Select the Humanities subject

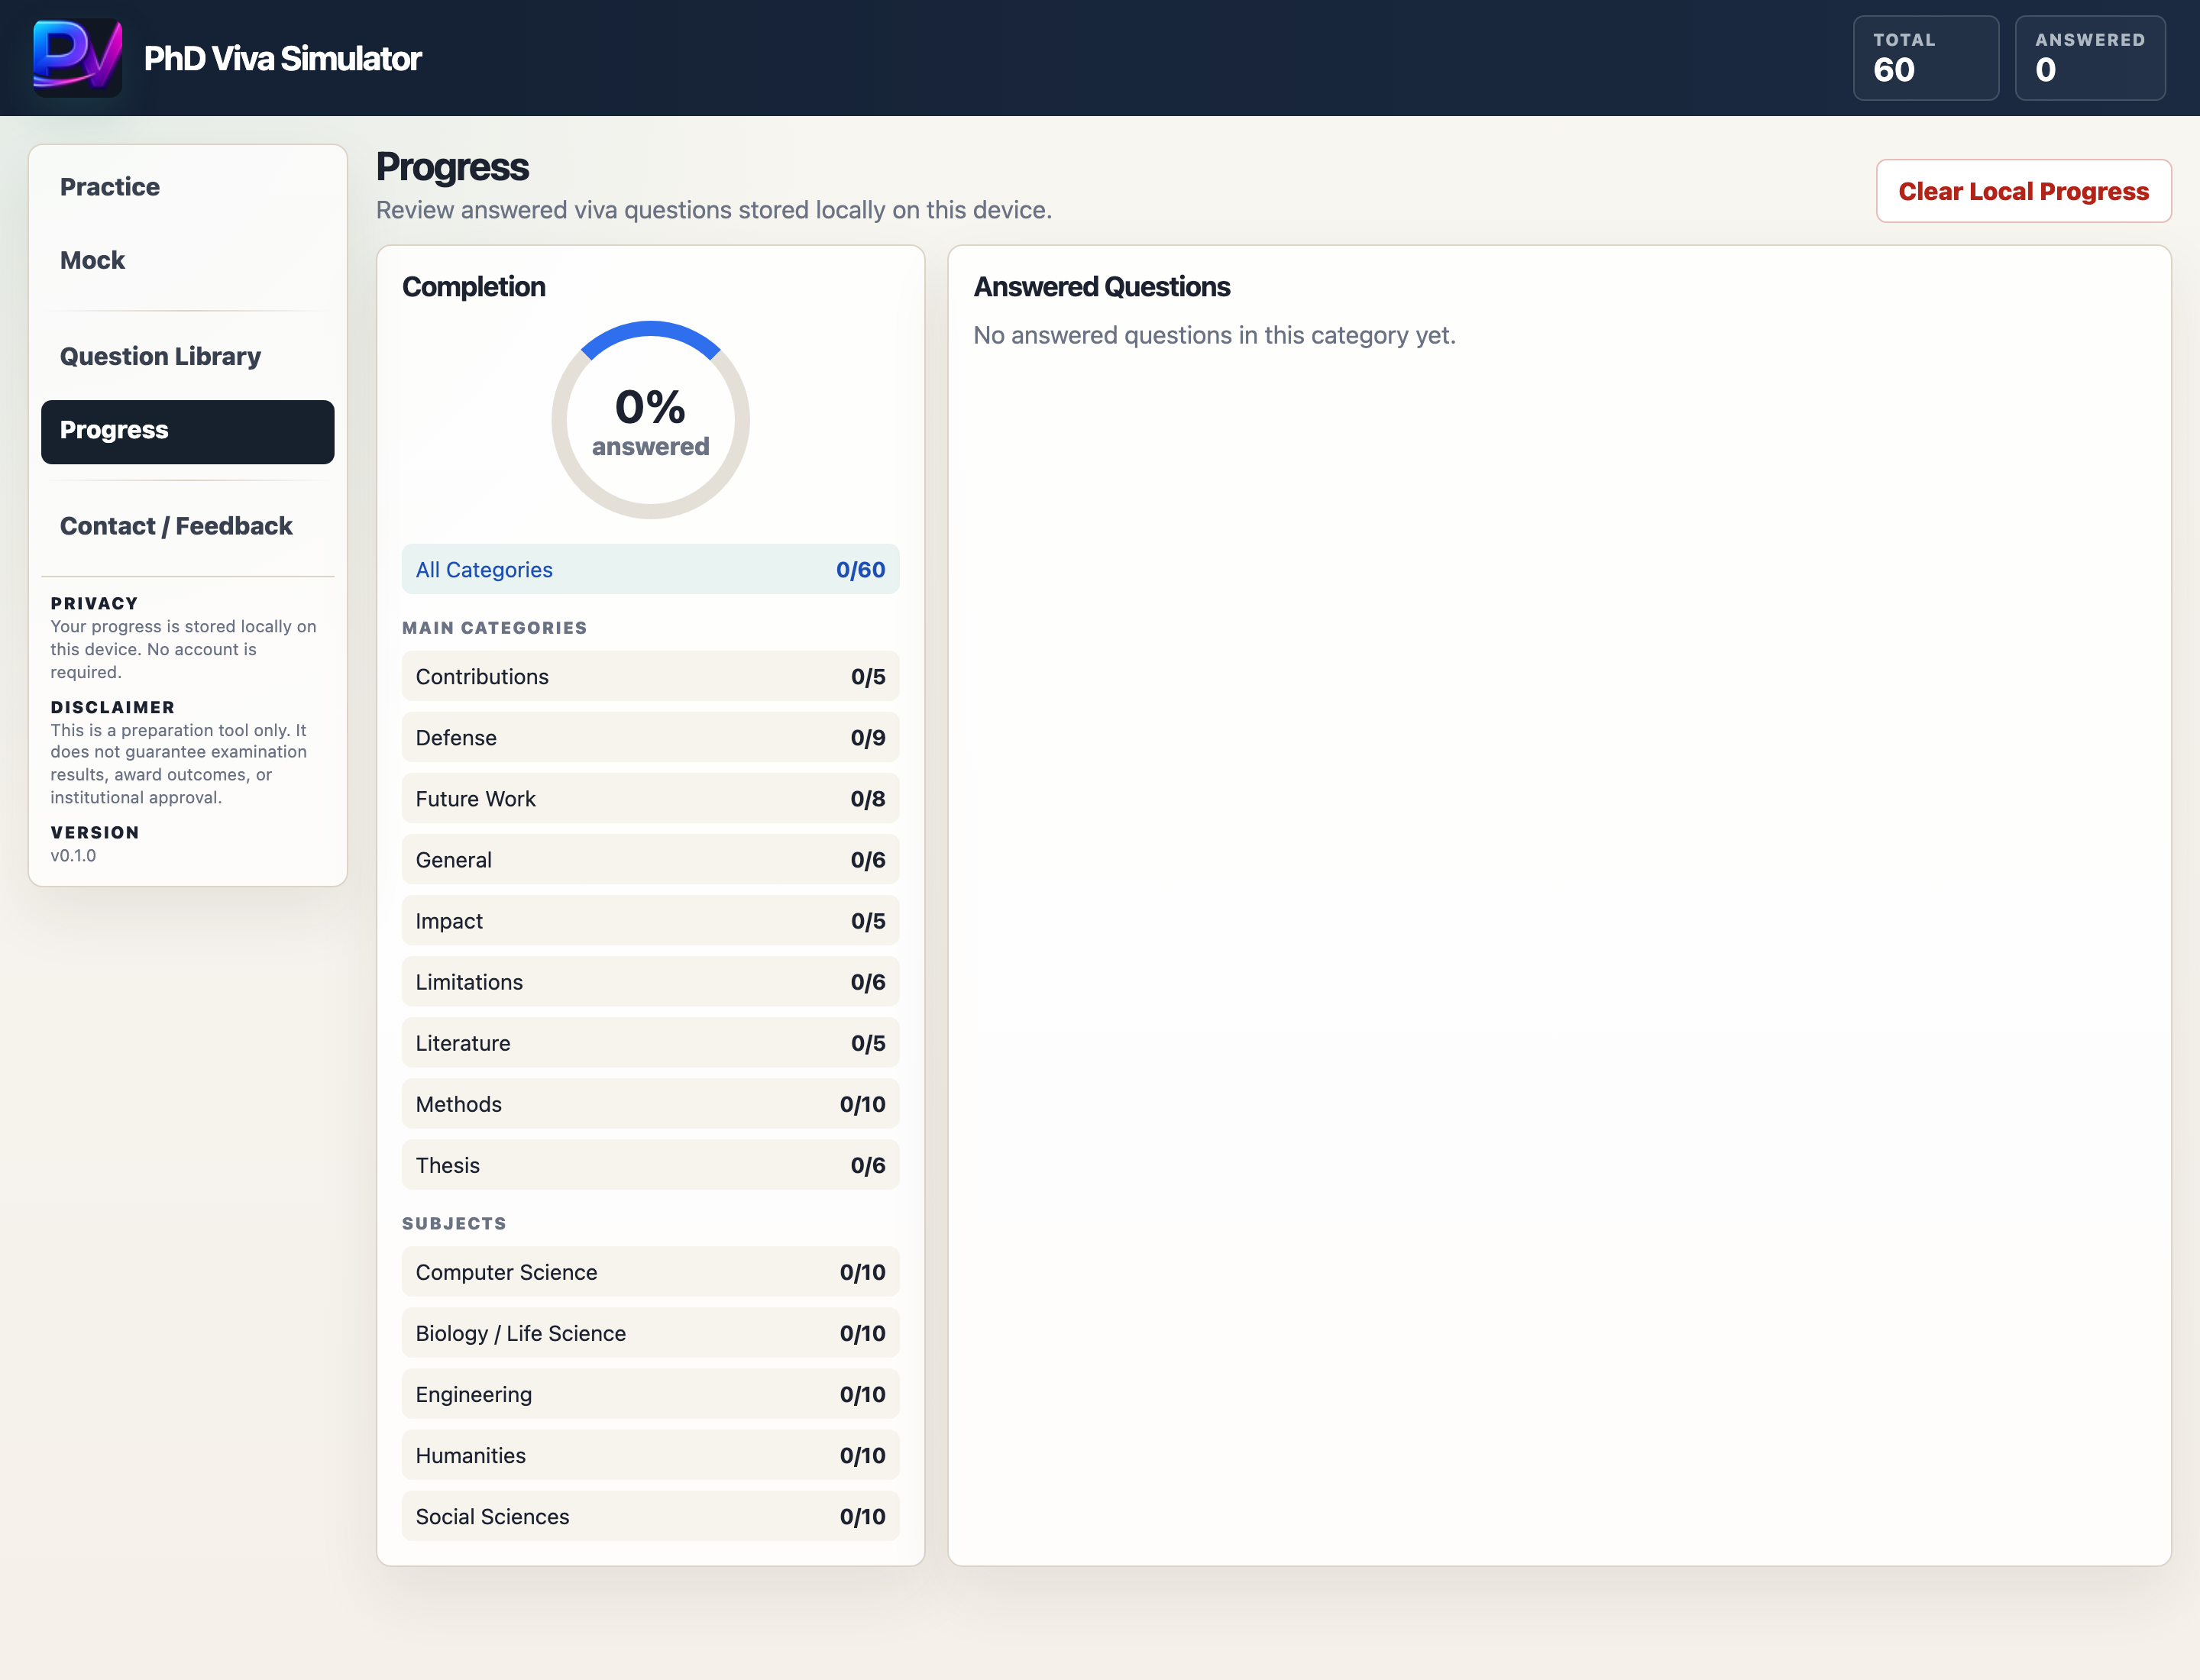(650, 1454)
